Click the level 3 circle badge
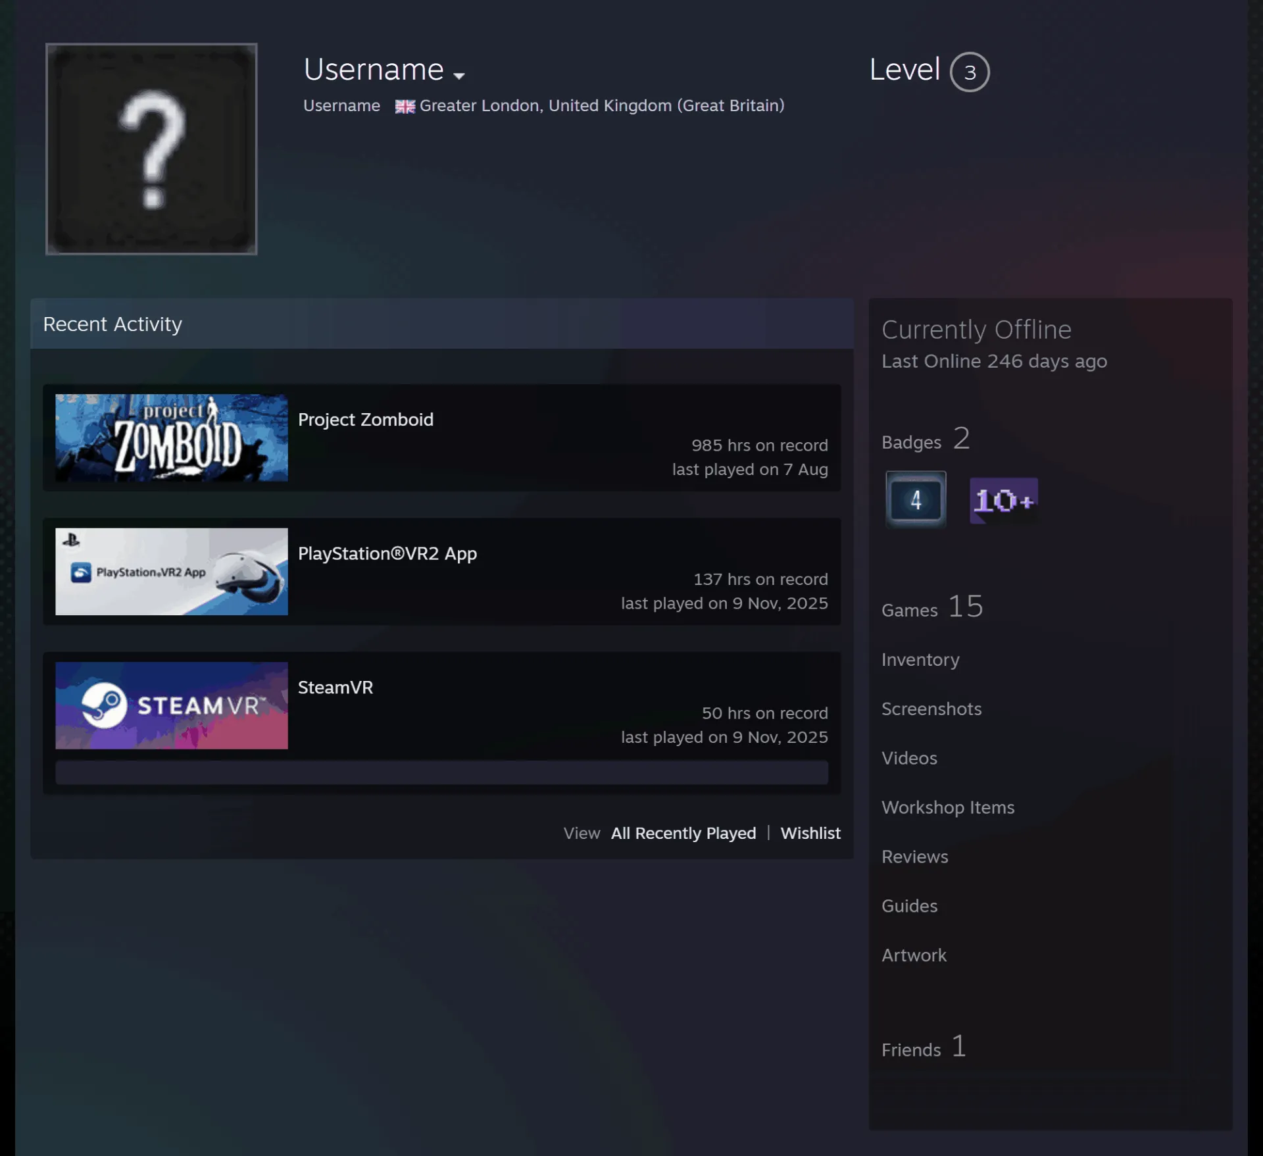The image size is (1263, 1156). point(970,72)
